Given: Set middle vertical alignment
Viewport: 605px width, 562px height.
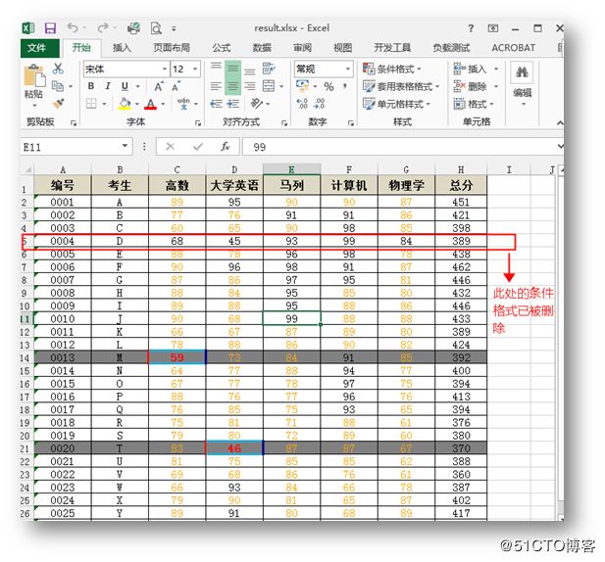Looking at the screenshot, I should pyautogui.click(x=232, y=69).
